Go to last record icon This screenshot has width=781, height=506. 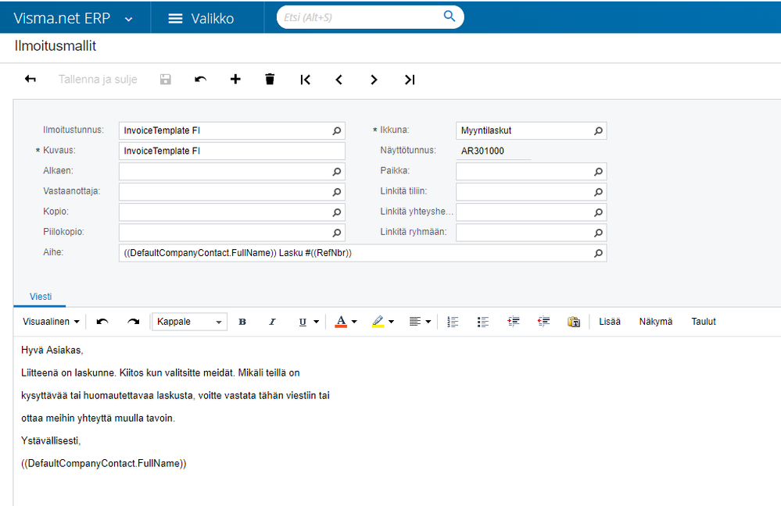pyautogui.click(x=410, y=80)
